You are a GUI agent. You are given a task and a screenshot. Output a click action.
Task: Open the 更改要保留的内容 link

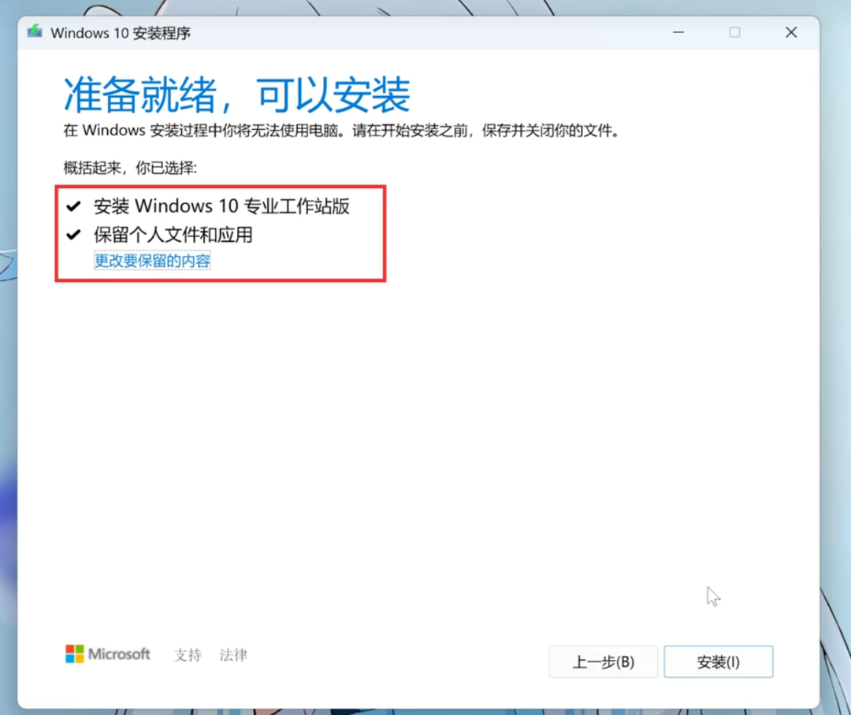(x=152, y=261)
